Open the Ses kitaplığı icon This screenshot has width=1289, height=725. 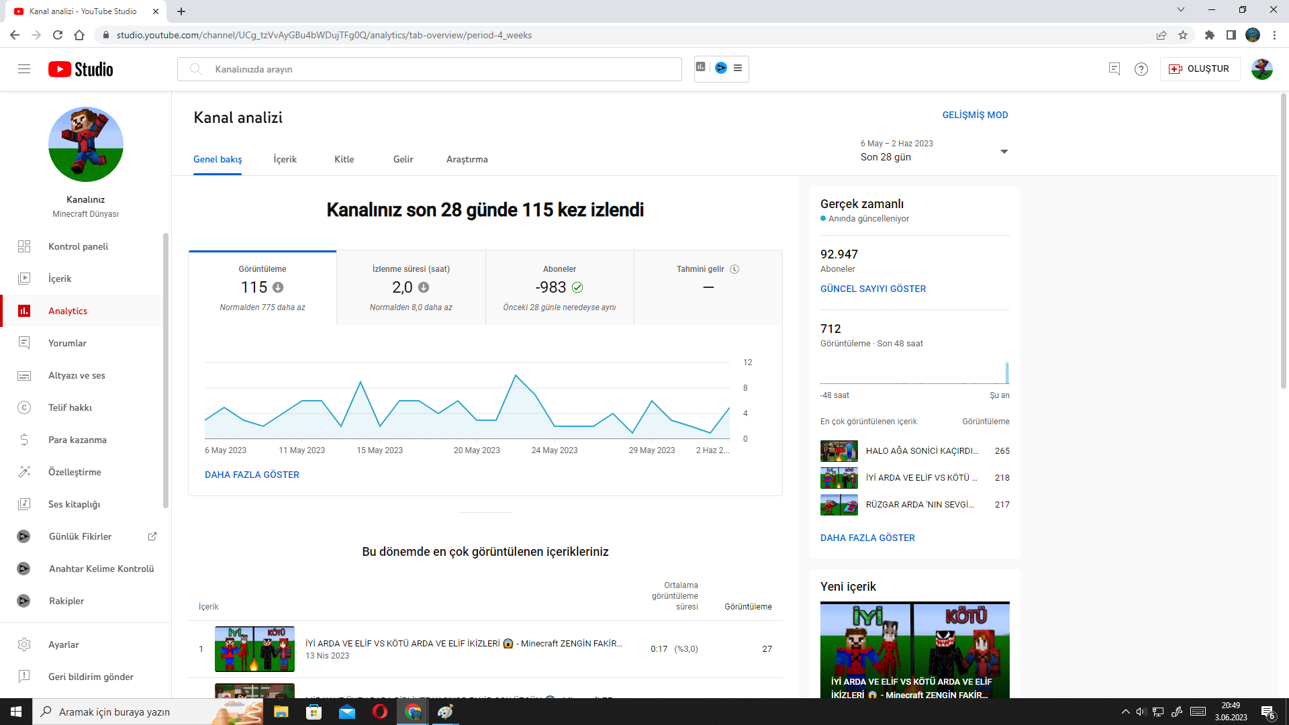pyautogui.click(x=24, y=504)
